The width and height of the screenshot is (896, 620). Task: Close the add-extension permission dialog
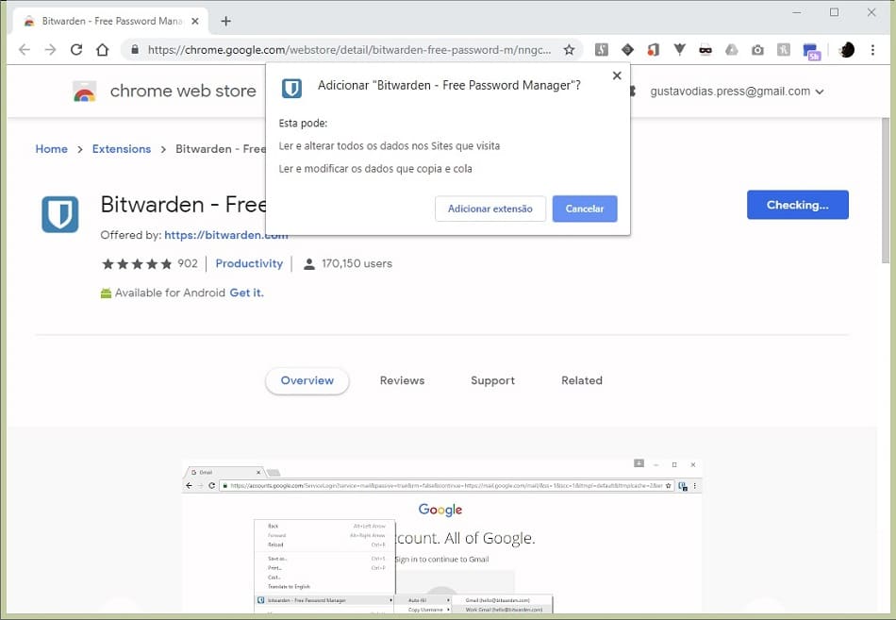(x=617, y=75)
